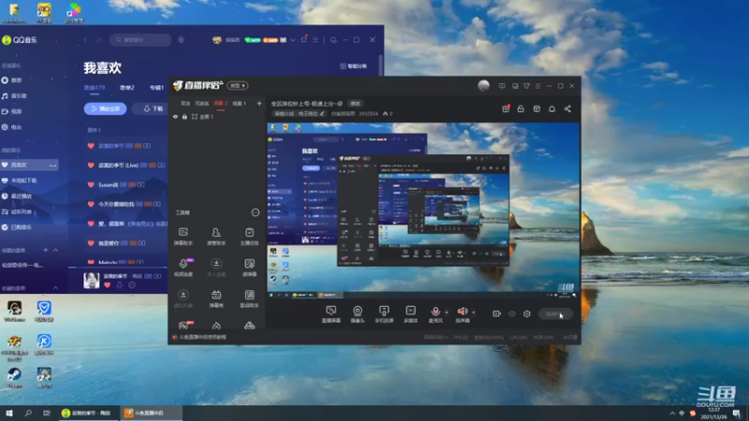Open the notification bell in stream header
749x421 pixels.
tap(551, 109)
